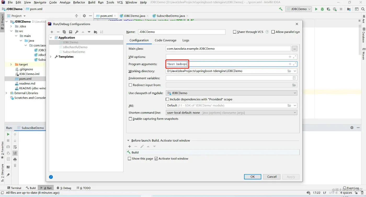
Task: Save configuration with the disk icon
Action: (71, 32)
